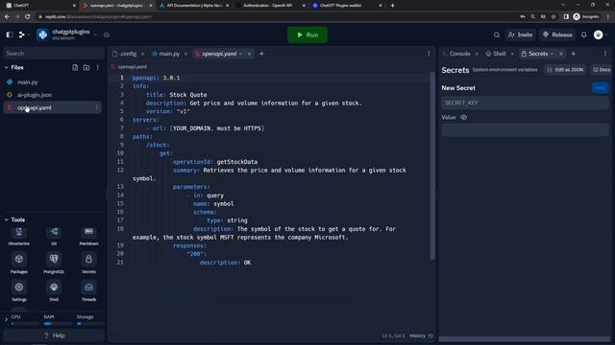This screenshot has height=345, width=615.
Task: Open the chatgptplugins repl name dropdown
Action: [x=95, y=34]
